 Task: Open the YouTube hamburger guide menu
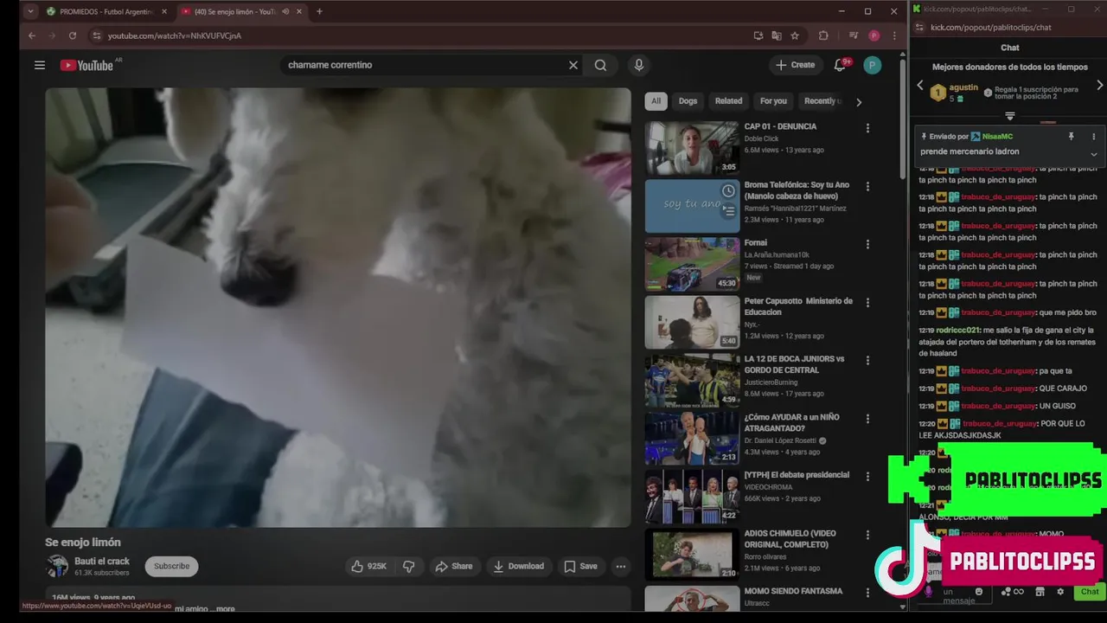[x=39, y=65]
